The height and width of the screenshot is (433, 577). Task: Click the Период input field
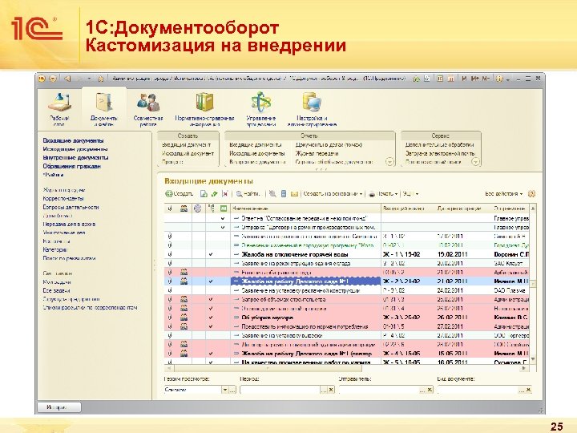click(280, 390)
